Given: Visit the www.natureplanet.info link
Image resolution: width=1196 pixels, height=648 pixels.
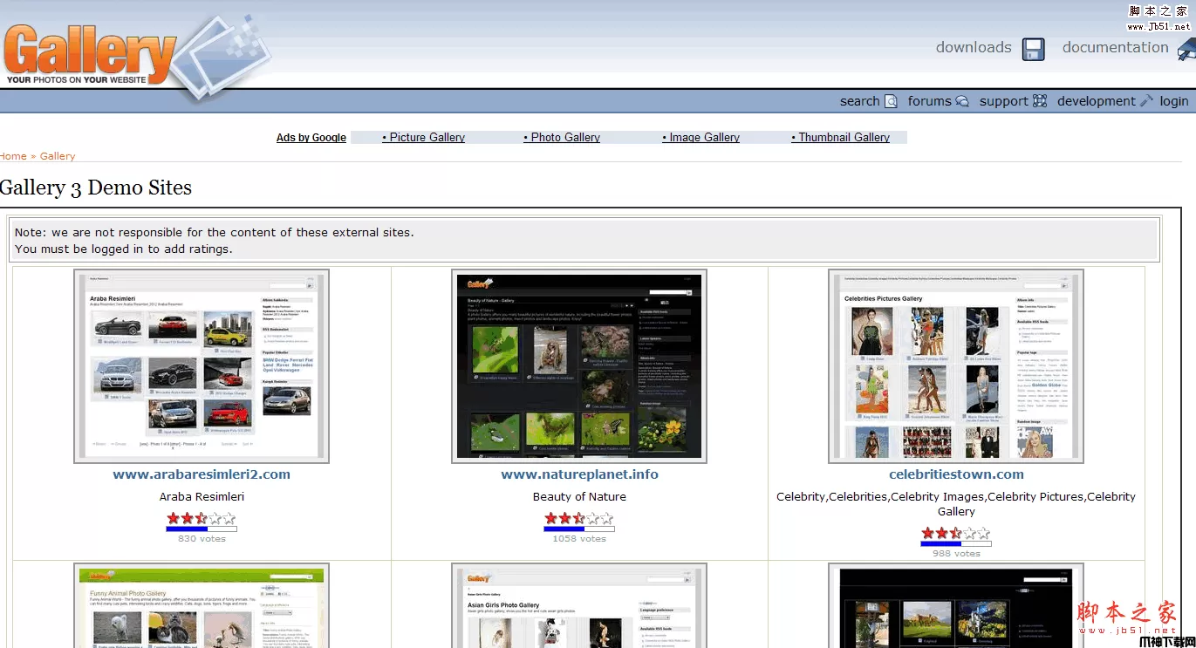Looking at the screenshot, I should pos(579,474).
